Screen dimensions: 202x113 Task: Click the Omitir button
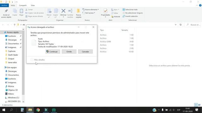(69, 51)
